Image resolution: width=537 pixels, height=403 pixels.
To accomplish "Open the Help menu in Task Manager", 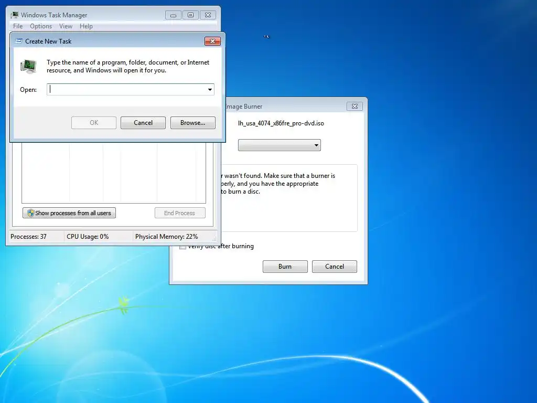I will pos(86,26).
